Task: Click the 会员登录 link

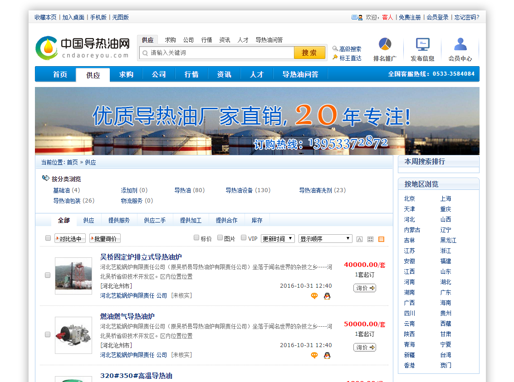Action: 437,17
